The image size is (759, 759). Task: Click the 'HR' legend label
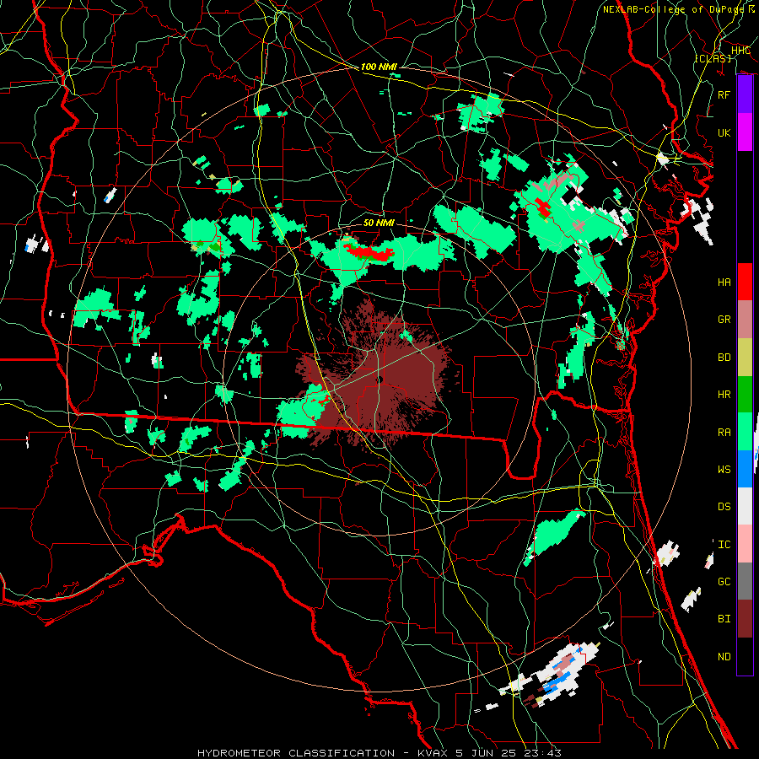724,395
